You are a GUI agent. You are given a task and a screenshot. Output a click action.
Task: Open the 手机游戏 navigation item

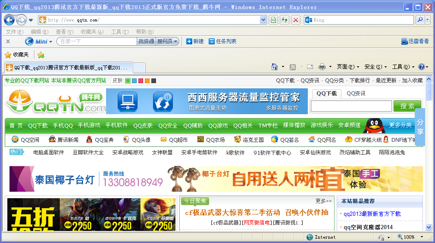[89, 125]
